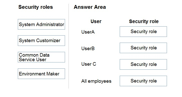This screenshot has height=97, width=182.
Task: Click the Answer Area heading
Action: [x=90, y=7]
